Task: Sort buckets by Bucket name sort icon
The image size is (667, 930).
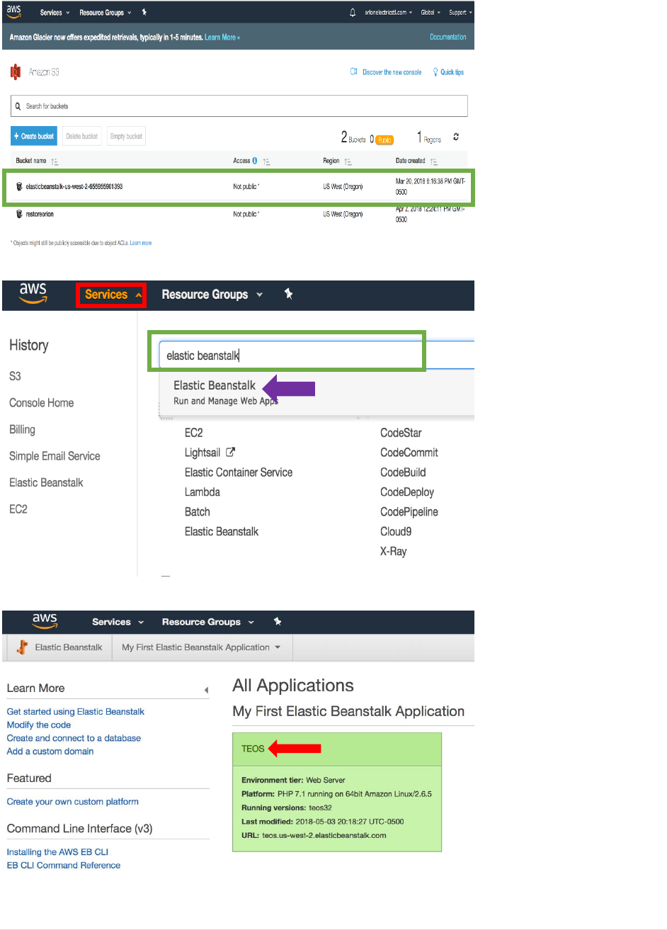Action: point(55,161)
